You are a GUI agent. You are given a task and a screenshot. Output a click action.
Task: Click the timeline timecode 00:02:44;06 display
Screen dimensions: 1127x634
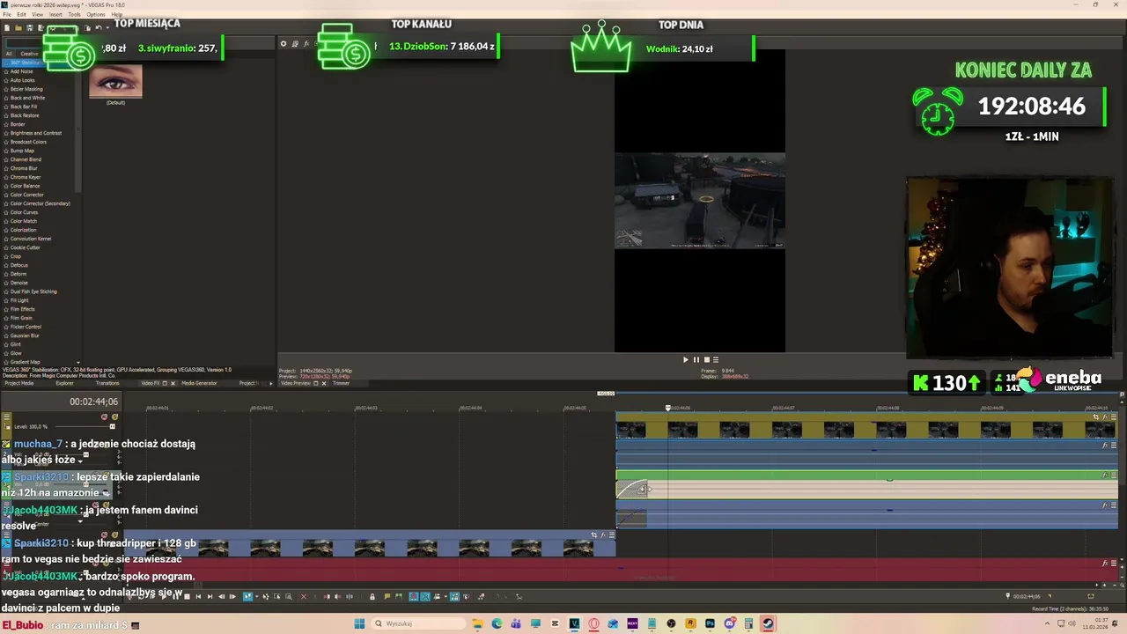93,402
